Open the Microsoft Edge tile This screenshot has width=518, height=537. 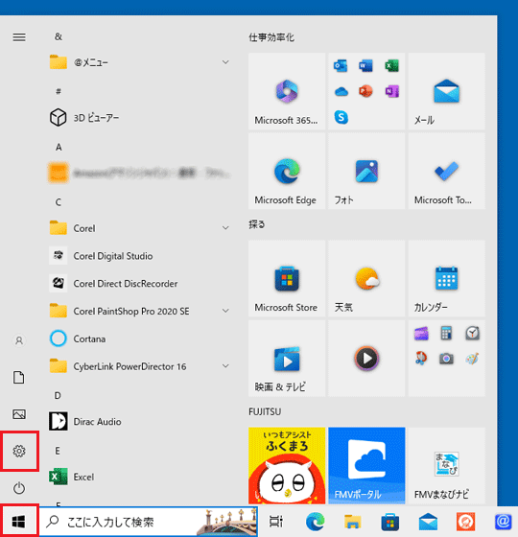(x=287, y=172)
